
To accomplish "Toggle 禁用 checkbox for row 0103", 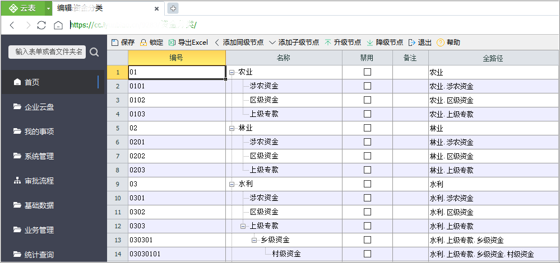I will point(367,114).
